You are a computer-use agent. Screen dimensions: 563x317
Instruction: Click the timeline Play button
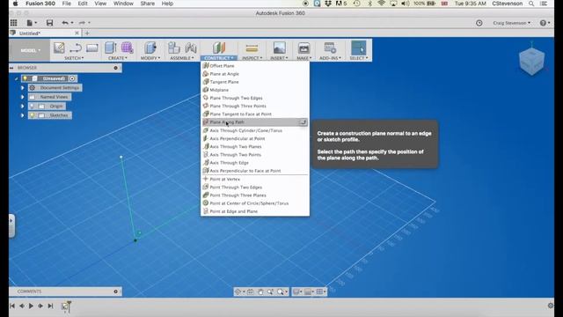click(32, 306)
